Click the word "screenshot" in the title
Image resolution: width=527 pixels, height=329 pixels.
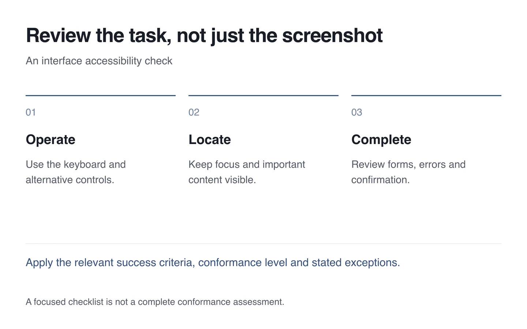click(332, 36)
